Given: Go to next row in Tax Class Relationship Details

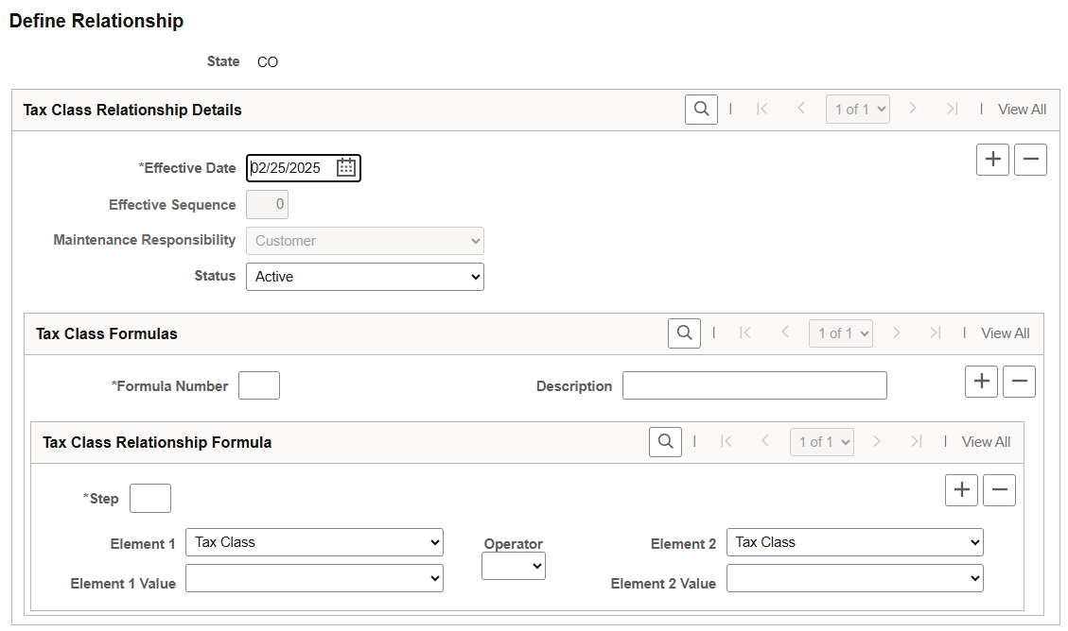Looking at the screenshot, I should (913, 109).
